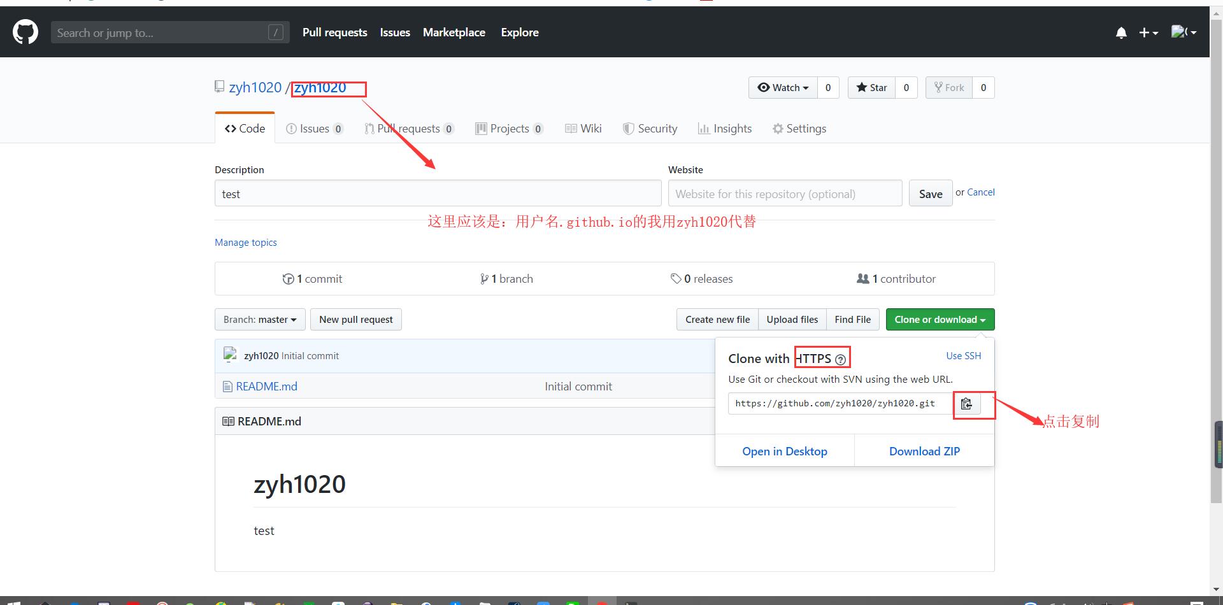The height and width of the screenshot is (605, 1223).
Task: Click the HTTPS clone URL field
Action: (x=841, y=404)
